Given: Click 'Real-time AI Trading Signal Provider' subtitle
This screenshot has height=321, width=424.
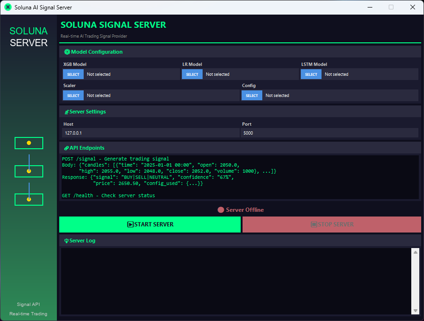Looking at the screenshot, I should pos(94,36).
